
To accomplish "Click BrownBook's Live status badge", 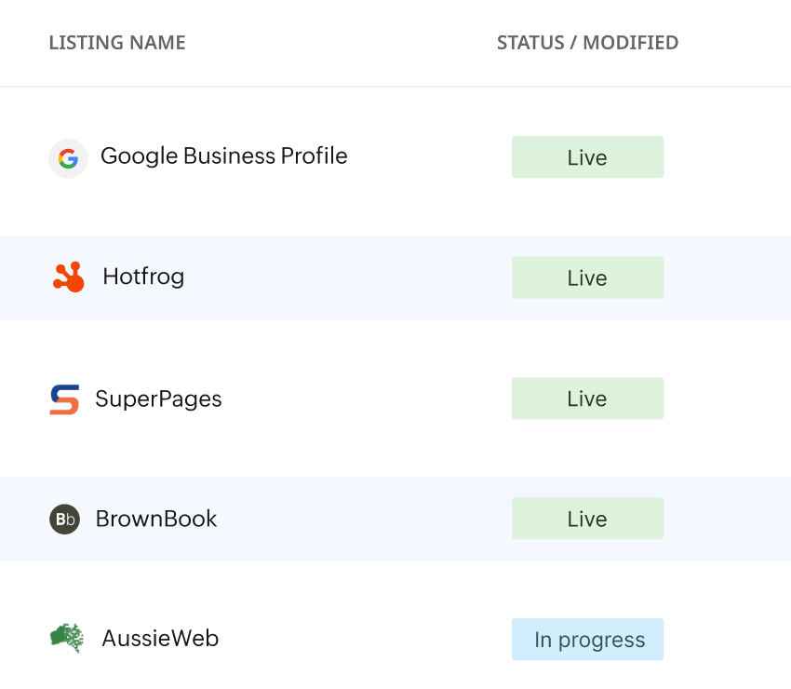I will [x=587, y=519].
